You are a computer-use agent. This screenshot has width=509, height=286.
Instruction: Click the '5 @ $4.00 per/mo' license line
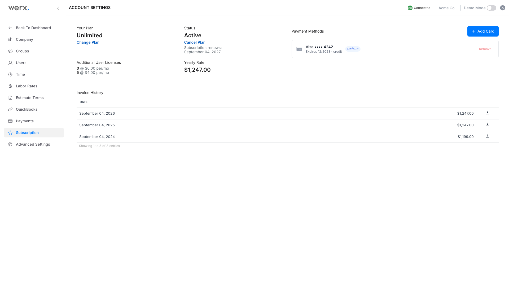[93, 73]
